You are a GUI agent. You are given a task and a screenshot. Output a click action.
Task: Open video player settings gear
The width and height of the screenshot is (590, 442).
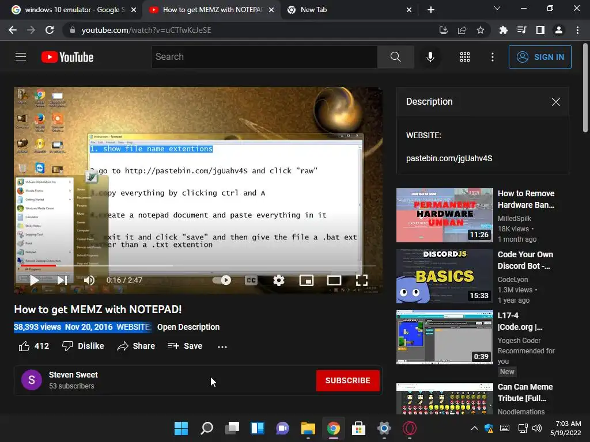tap(278, 280)
